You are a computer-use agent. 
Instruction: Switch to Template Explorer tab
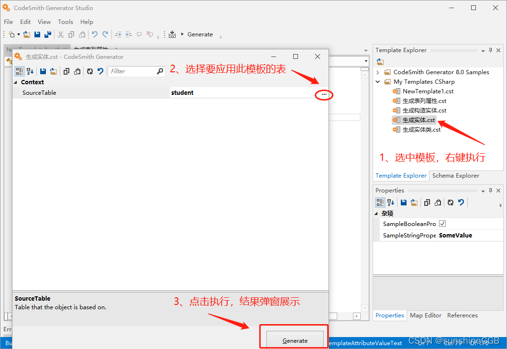coord(401,176)
